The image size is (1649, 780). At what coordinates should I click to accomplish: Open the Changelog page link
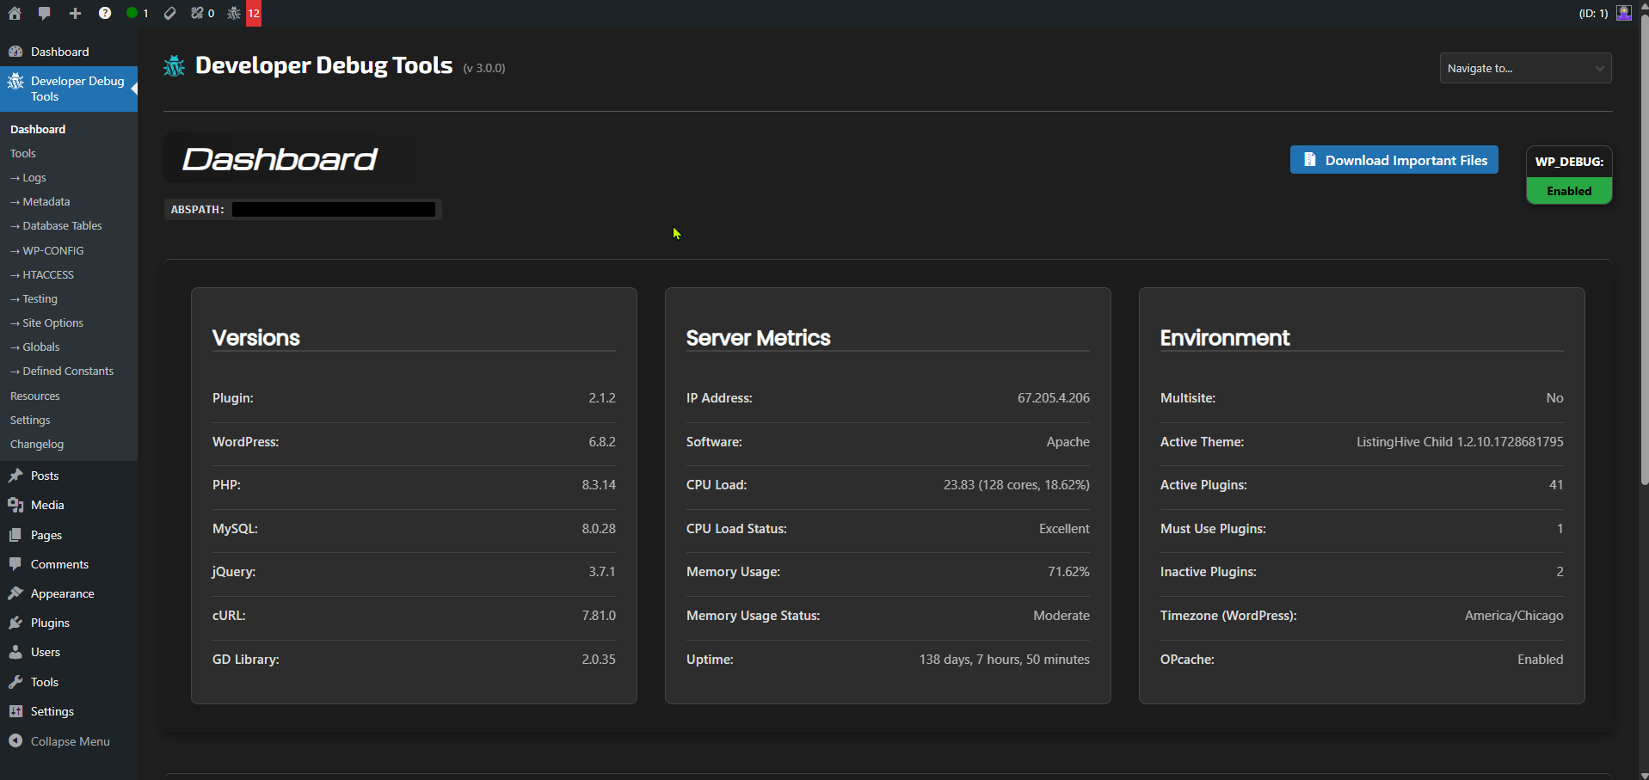[36, 444]
